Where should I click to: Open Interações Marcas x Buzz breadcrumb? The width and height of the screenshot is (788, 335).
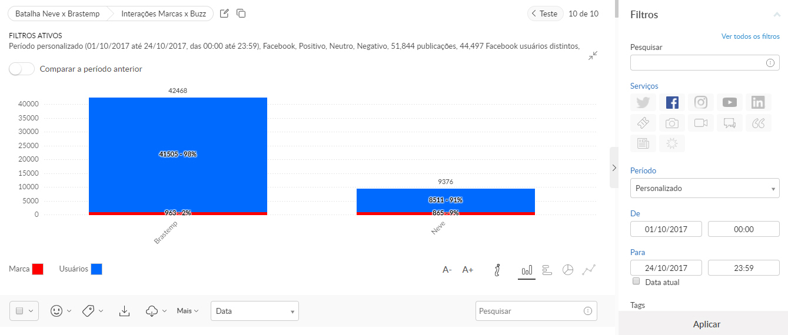163,14
